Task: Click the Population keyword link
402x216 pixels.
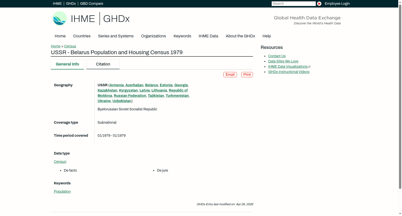Action: click(x=62, y=191)
